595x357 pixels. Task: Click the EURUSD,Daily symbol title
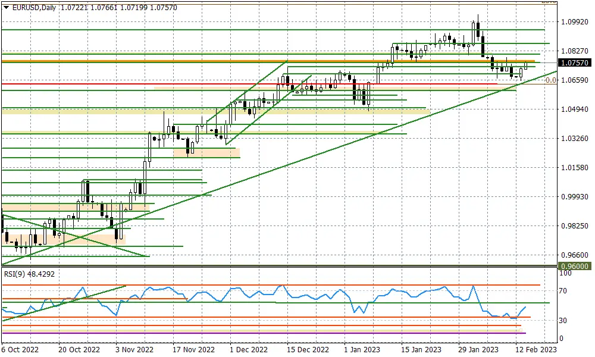(34, 8)
